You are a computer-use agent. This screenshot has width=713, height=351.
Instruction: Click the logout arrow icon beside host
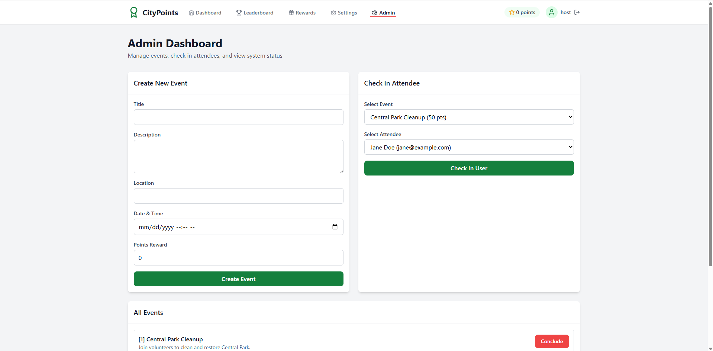pos(577,12)
